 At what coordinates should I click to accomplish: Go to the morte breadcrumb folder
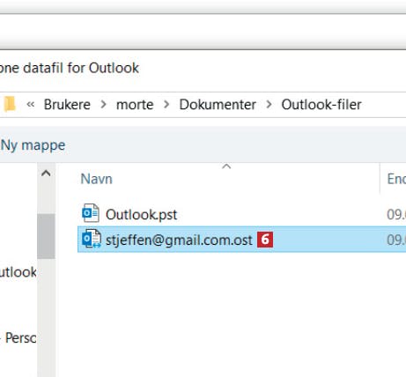(135, 105)
